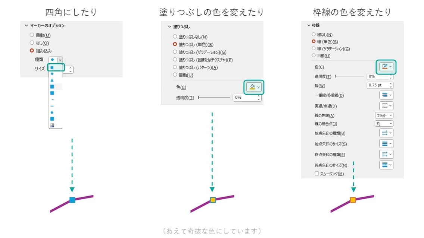This screenshot has height=238, width=424.
Task: Open the marker 種類 dropdown
Action: tap(60, 60)
